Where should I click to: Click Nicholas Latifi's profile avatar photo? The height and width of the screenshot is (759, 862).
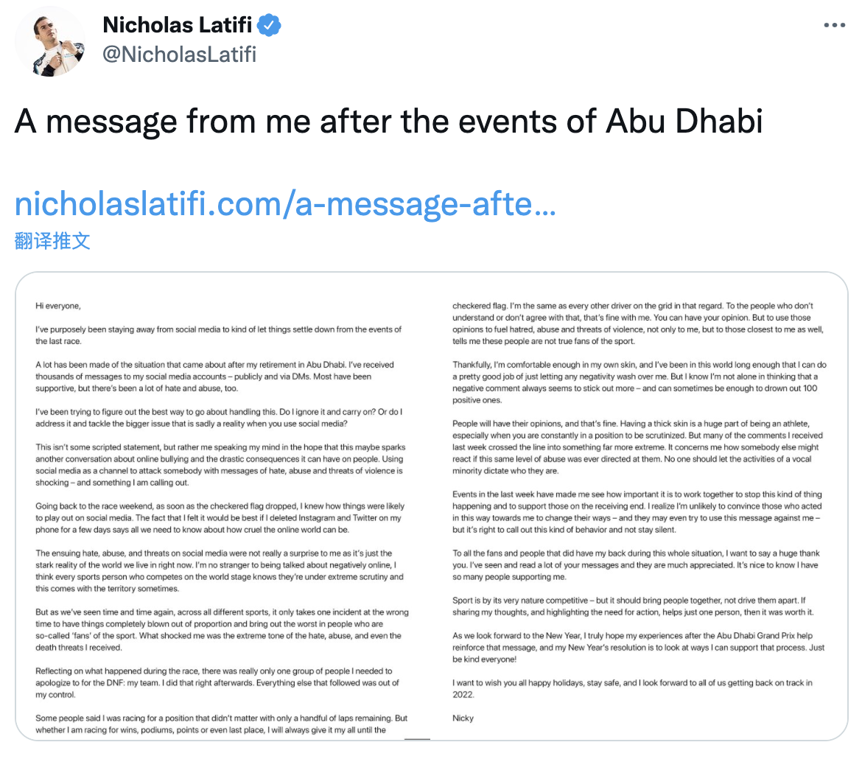[x=49, y=41]
